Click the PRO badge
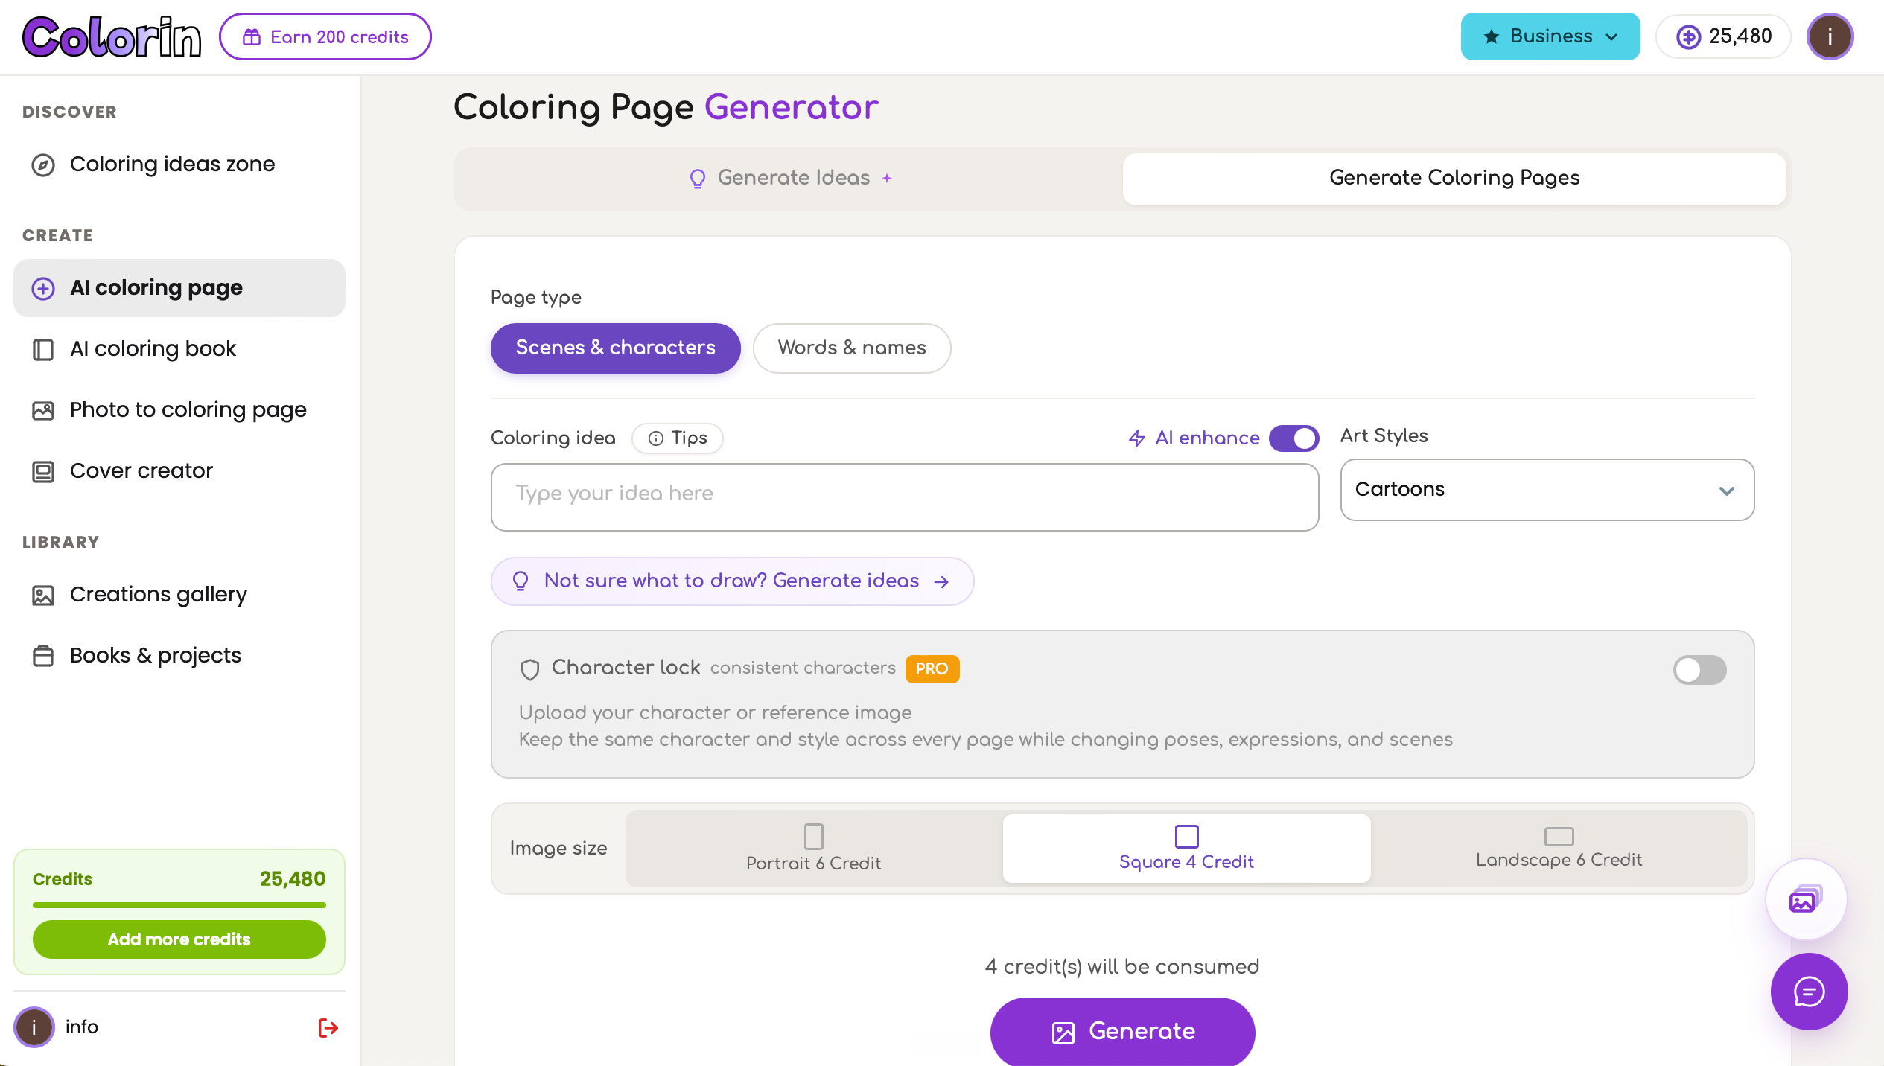The image size is (1884, 1066). [932, 668]
